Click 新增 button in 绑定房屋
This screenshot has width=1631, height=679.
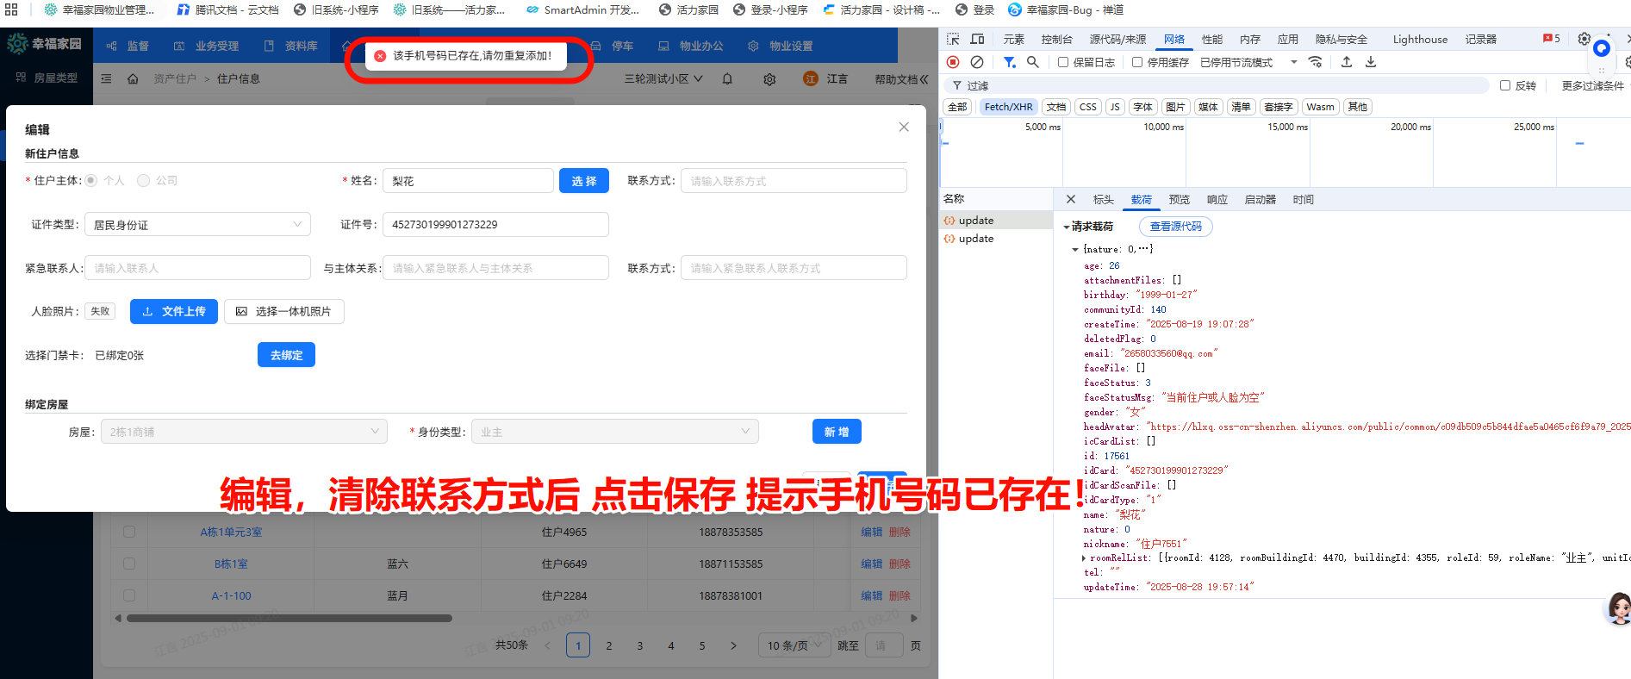click(x=837, y=432)
